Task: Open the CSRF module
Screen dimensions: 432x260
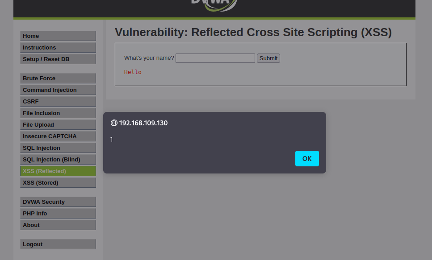Action: click(58, 102)
